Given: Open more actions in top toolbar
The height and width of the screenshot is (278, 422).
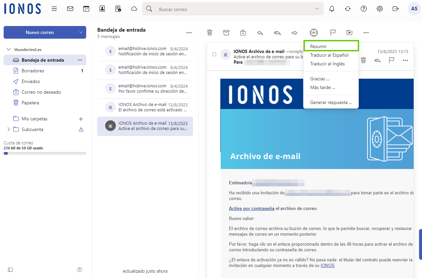Looking at the screenshot, I should coord(366,33).
